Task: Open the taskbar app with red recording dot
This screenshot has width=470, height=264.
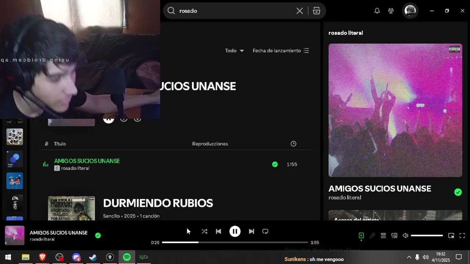Action: [59, 257]
